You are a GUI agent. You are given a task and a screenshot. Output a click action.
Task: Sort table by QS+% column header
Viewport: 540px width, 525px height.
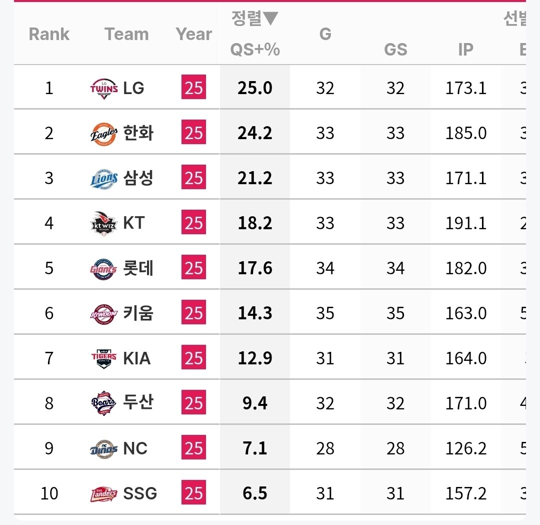(254, 50)
